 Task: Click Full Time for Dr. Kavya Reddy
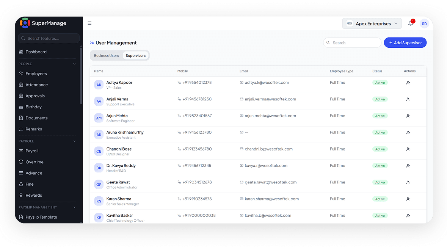(x=337, y=166)
